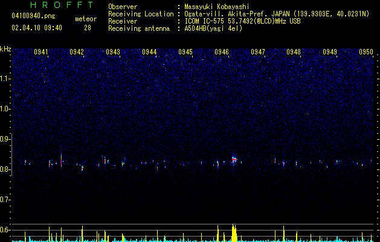This screenshot has width=380, height=242.
Task: Click the Receiving Location label
Action: [141, 14]
